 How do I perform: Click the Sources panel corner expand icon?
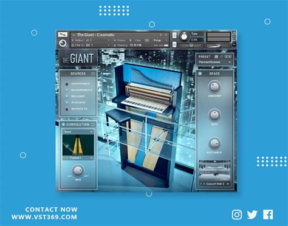(93, 74)
